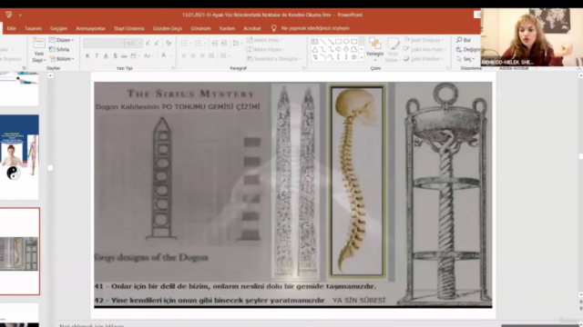Click the Bullets list icon
The image size is (583, 327).
[184, 44]
